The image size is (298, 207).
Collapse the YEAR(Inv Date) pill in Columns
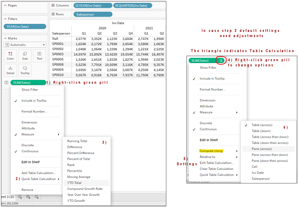tap(77, 6)
